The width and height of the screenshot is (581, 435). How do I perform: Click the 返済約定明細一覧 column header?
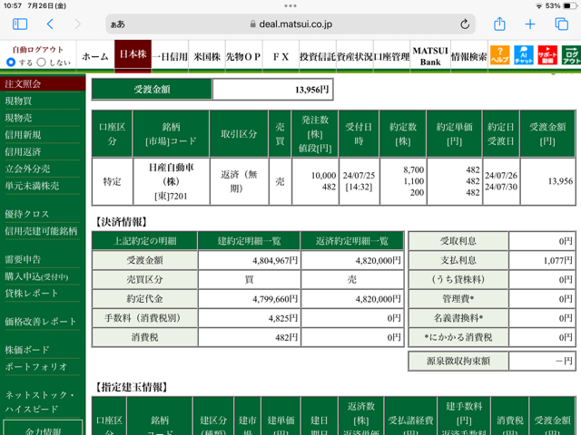[x=352, y=241]
